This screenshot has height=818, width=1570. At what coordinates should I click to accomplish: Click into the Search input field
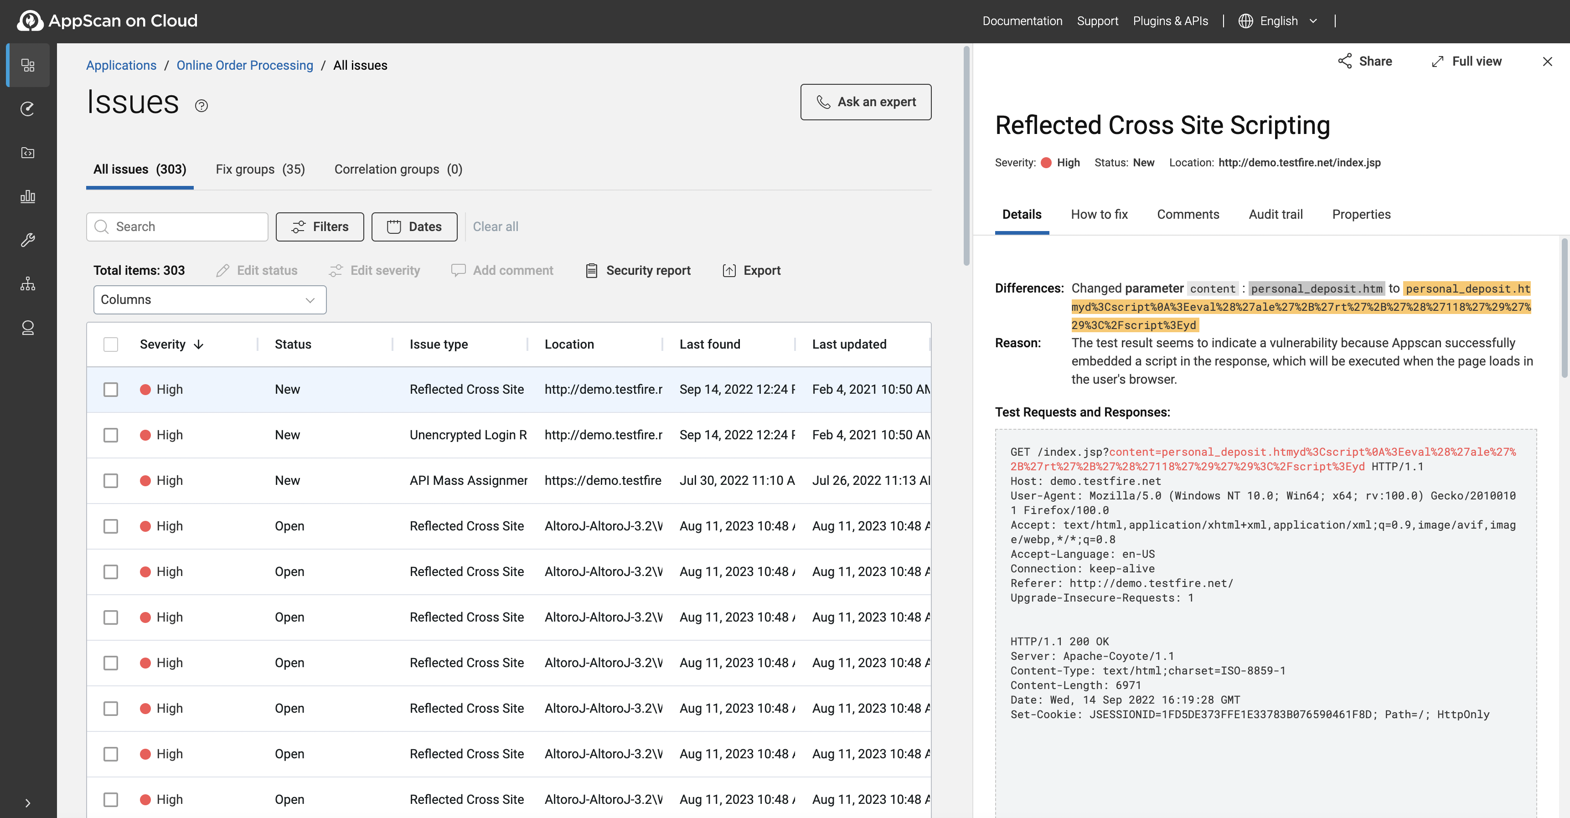(177, 226)
